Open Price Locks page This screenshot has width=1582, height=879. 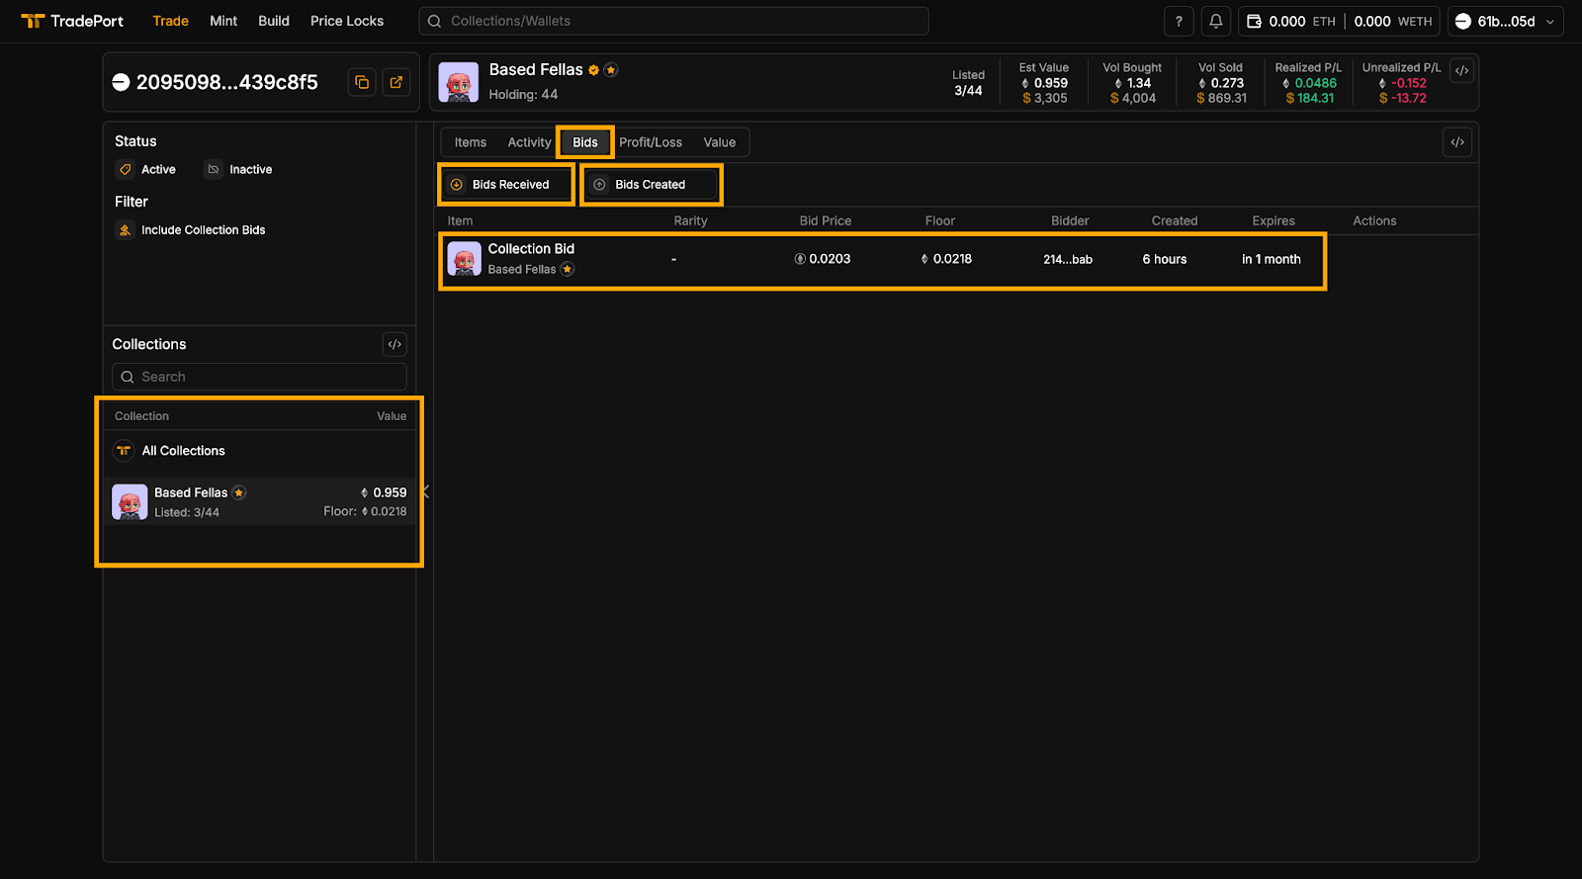pos(347,21)
